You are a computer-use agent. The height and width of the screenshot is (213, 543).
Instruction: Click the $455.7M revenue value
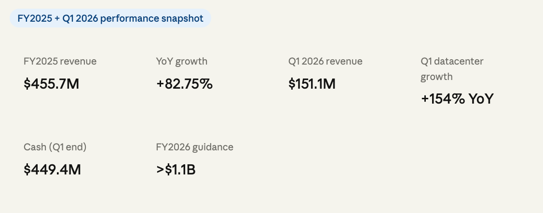(51, 84)
